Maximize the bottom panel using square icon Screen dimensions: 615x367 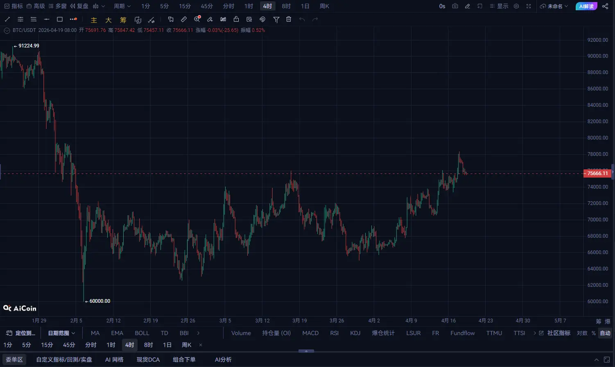pyautogui.click(x=607, y=360)
